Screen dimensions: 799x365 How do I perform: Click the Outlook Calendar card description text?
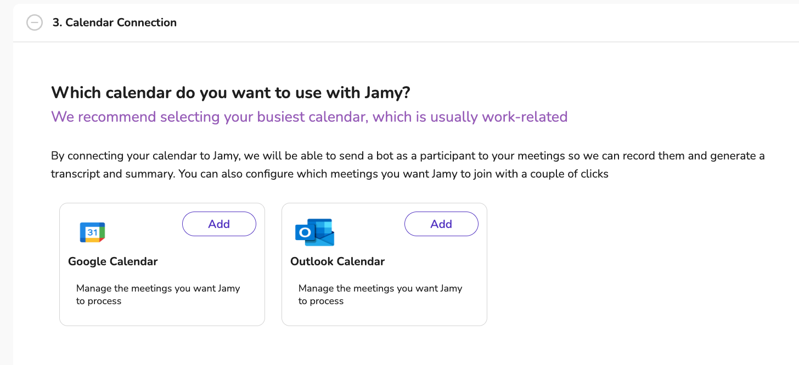click(380, 294)
